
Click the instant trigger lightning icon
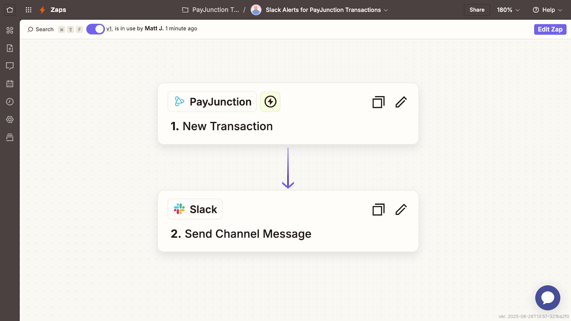270,102
